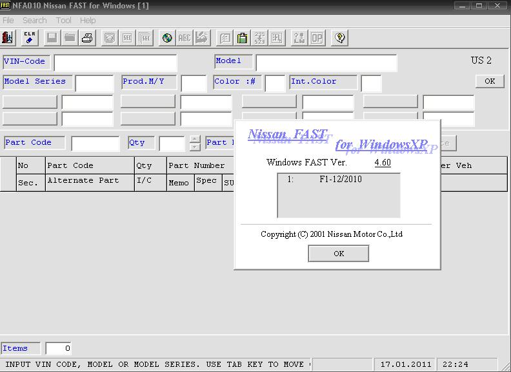The image size is (511, 372).
Task: Decrease Qty with the down spinner arrow
Action: tap(195, 147)
